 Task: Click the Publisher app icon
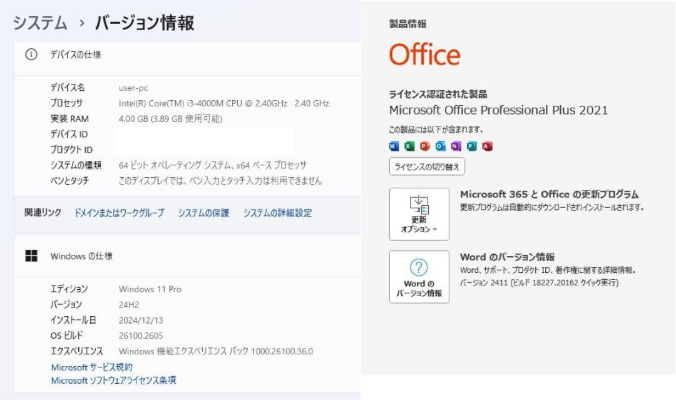click(x=472, y=146)
